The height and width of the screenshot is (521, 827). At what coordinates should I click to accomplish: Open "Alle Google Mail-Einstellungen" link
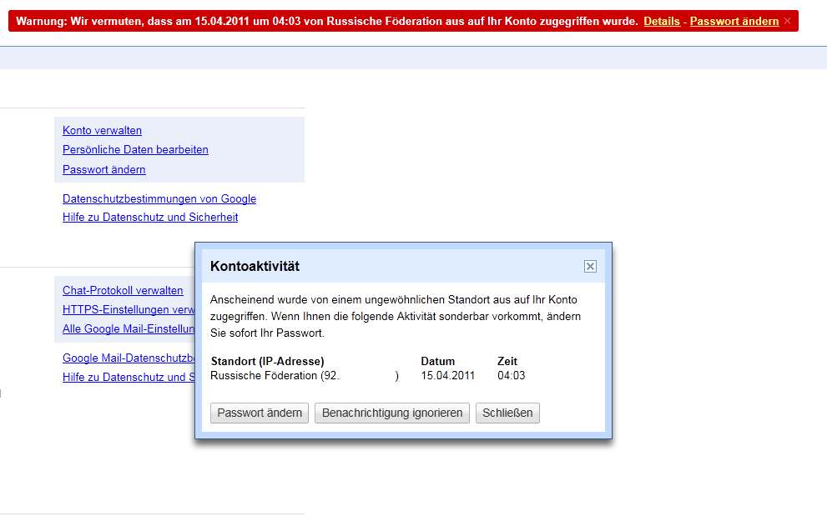coord(125,328)
